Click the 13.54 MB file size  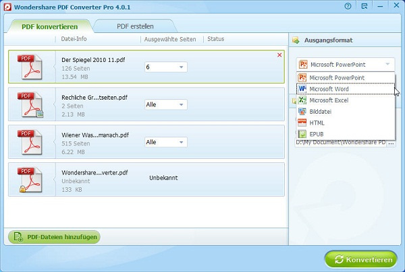[75, 77]
